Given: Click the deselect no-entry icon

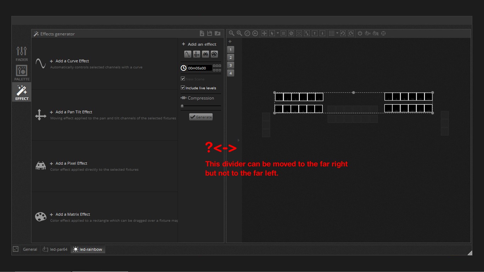Looking at the screenshot, I should 291,33.
